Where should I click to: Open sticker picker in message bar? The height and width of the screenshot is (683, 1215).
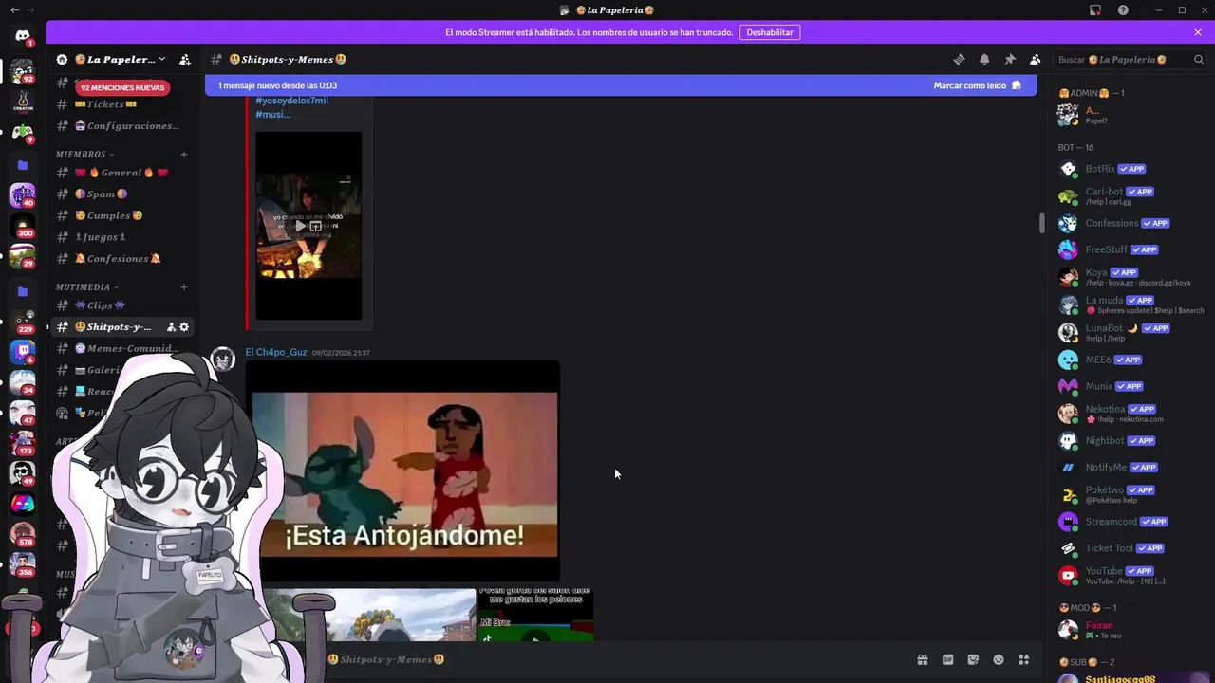tap(973, 659)
